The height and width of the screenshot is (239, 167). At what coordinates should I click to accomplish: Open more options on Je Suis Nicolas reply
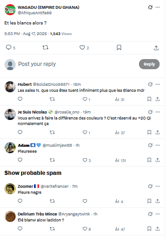click(158, 112)
